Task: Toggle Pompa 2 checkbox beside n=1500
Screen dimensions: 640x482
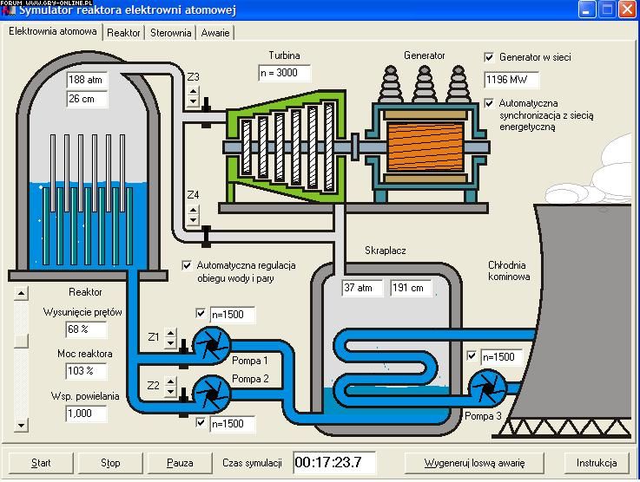Action: [201, 422]
